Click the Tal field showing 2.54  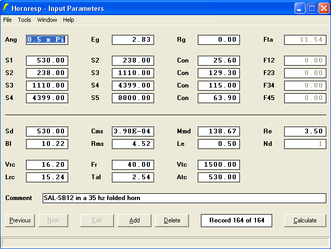click(x=133, y=177)
